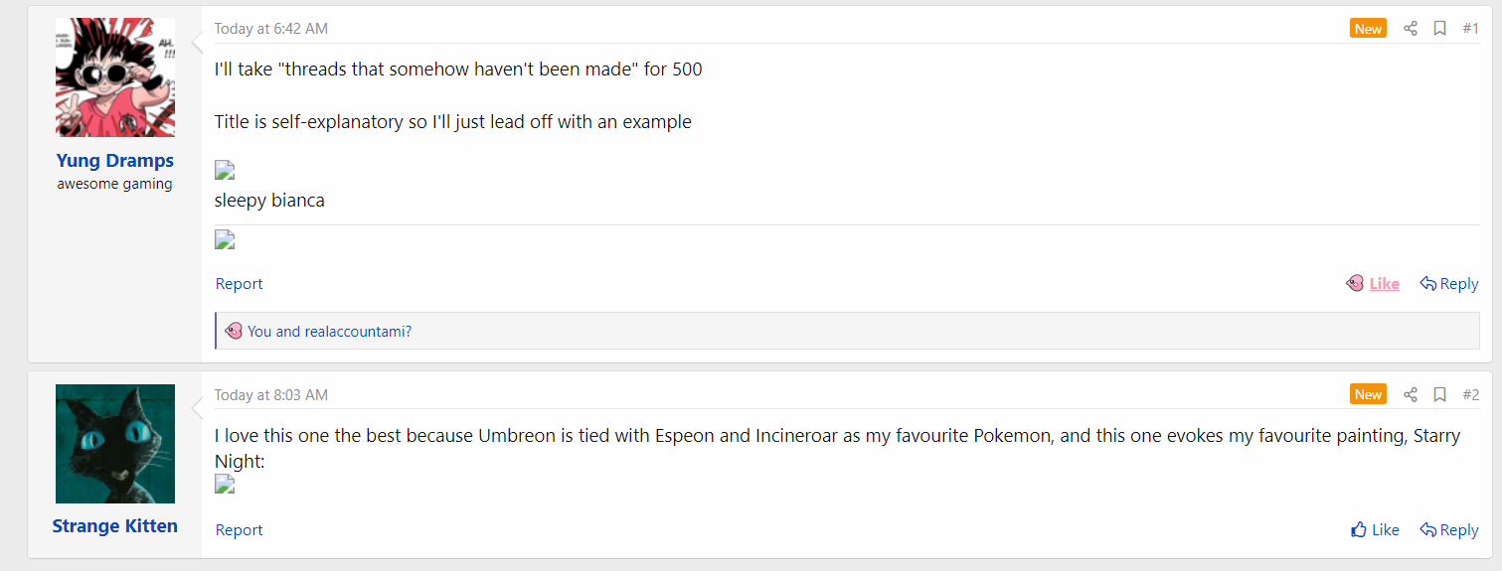Click the share icon on post #2

pos(1410,394)
